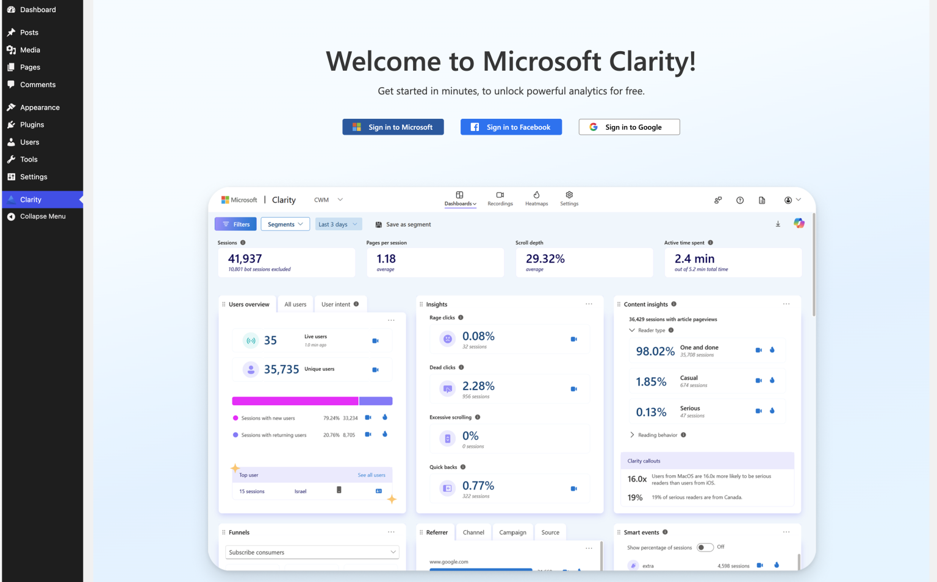Open the Last 3 days date dropdown
Screen dimensions: 937x582
point(338,224)
